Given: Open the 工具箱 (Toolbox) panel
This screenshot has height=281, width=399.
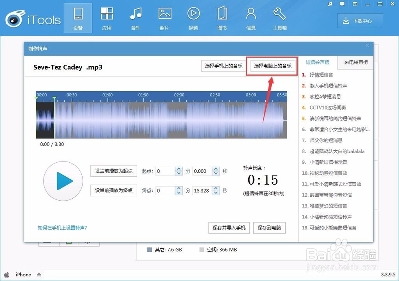Looking at the screenshot, I should click(x=279, y=18).
